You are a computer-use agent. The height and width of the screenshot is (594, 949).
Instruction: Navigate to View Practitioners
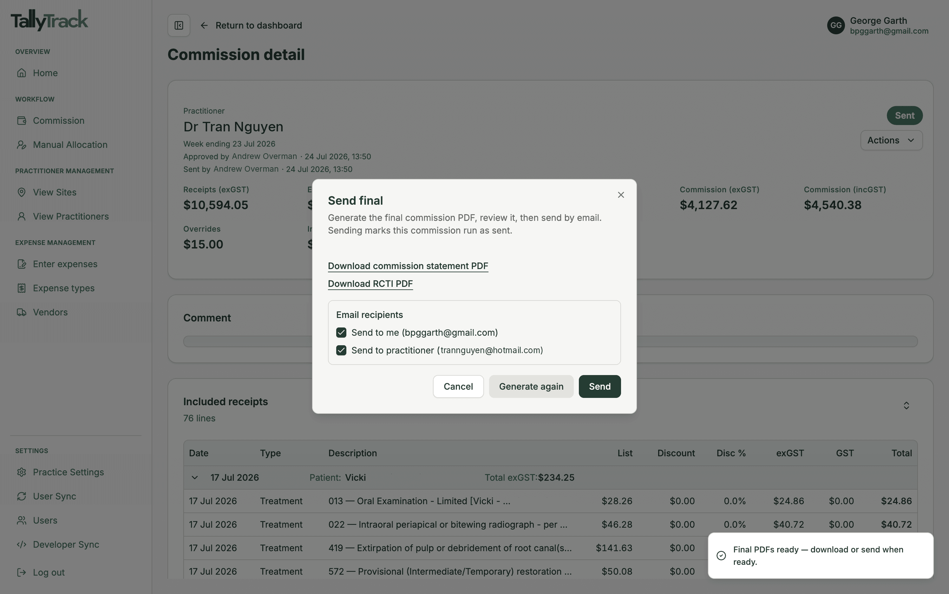click(71, 216)
